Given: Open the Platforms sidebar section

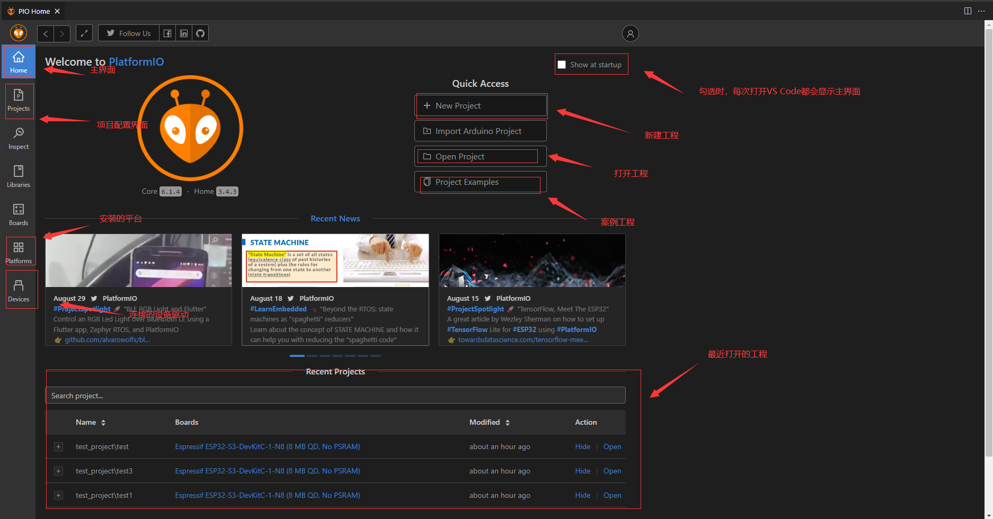Looking at the screenshot, I should [x=19, y=253].
